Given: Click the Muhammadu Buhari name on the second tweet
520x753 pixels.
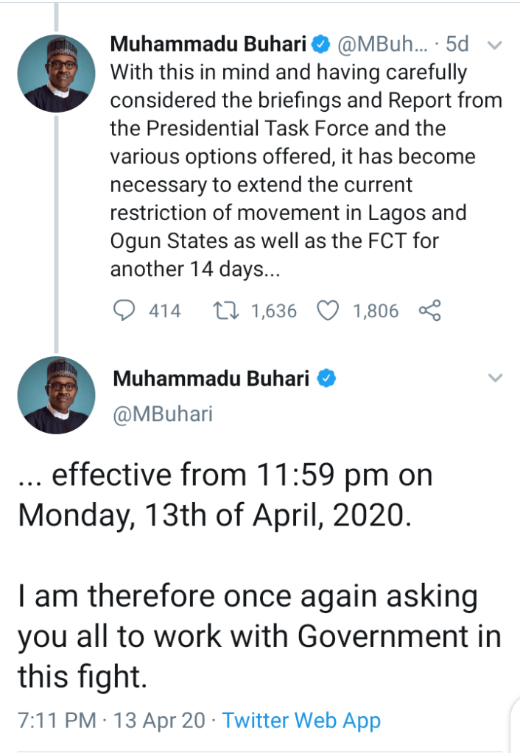Looking at the screenshot, I should click(x=211, y=379).
